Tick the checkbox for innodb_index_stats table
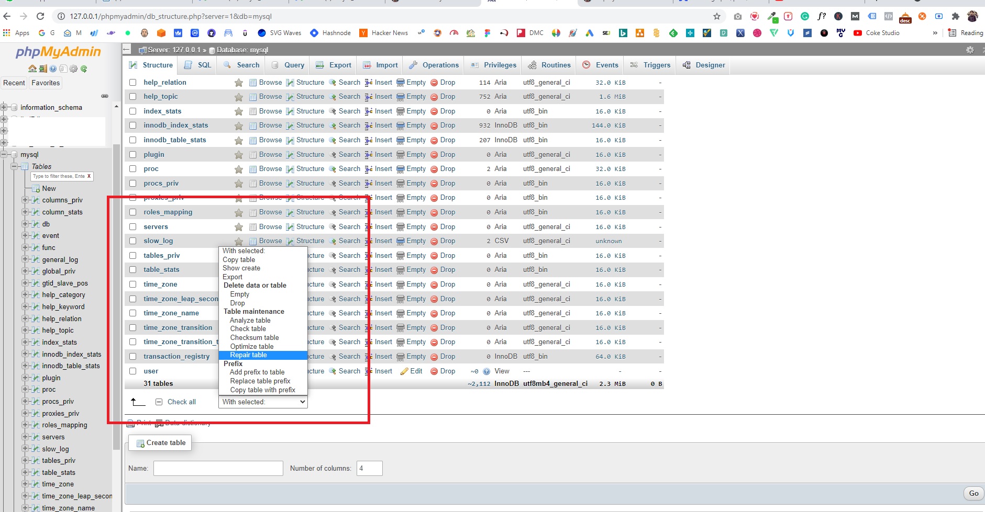 pos(133,126)
